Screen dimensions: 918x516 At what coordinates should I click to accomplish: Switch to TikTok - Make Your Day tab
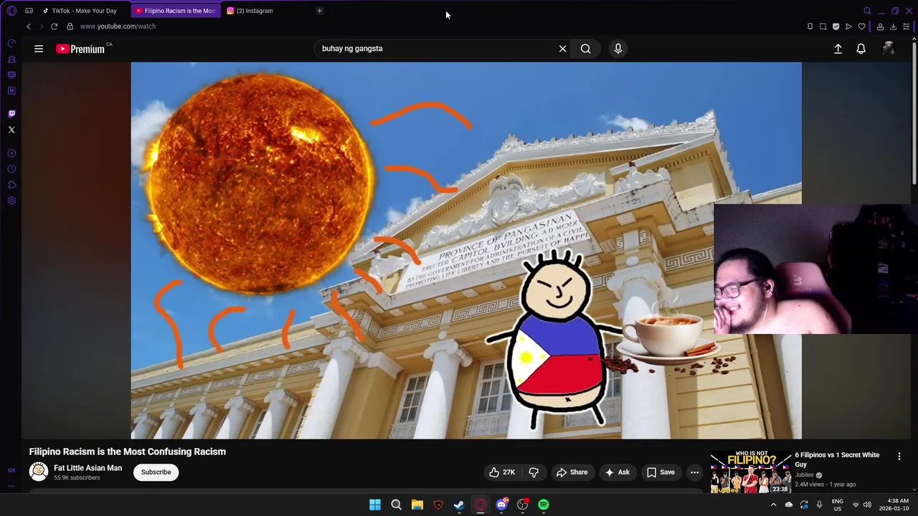(x=83, y=11)
